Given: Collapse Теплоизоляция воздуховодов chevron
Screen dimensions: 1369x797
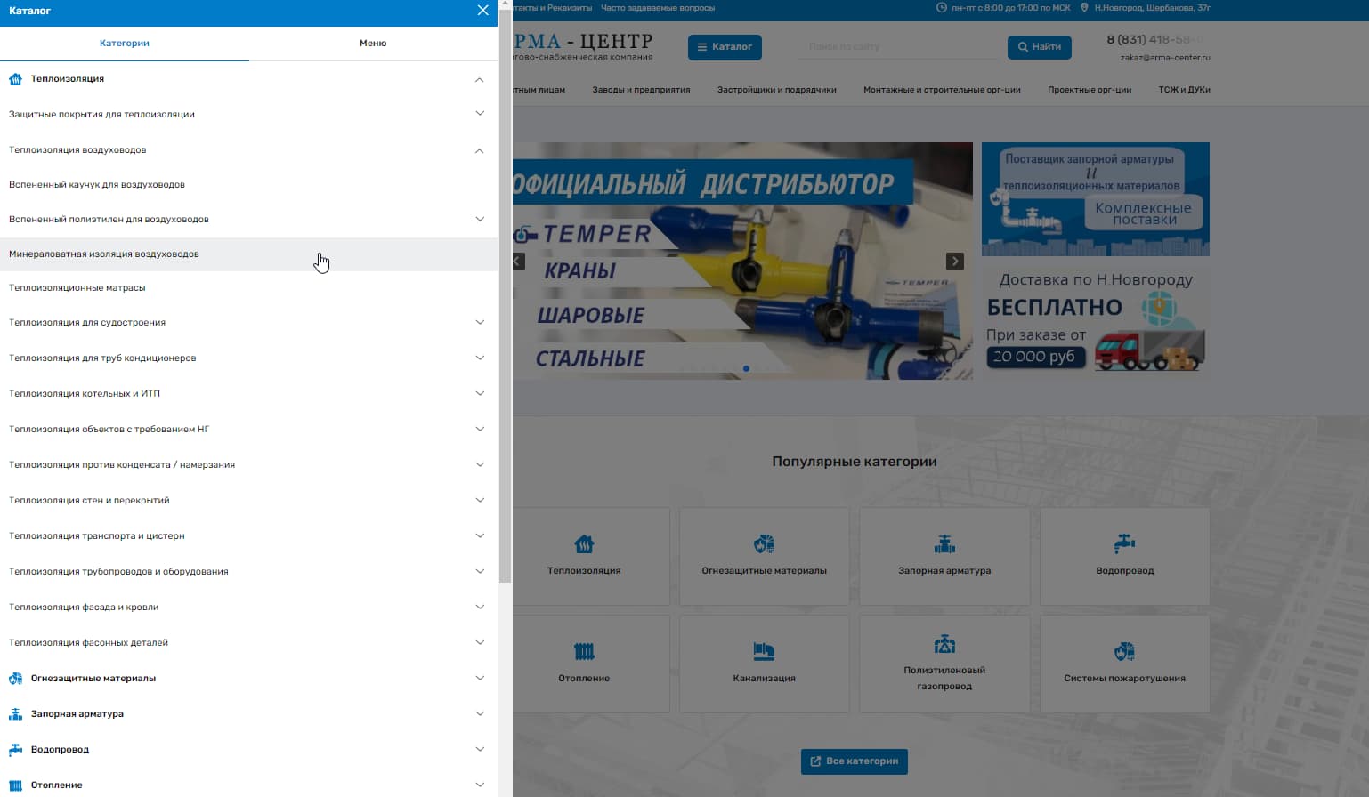Looking at the screenshot, I should [x=480, y=150].
